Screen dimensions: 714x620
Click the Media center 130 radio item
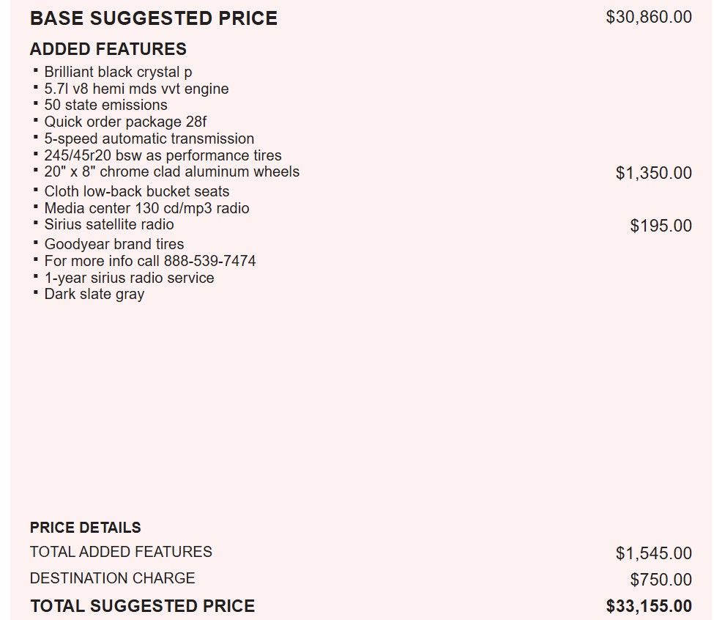click(x=146, y=208)
